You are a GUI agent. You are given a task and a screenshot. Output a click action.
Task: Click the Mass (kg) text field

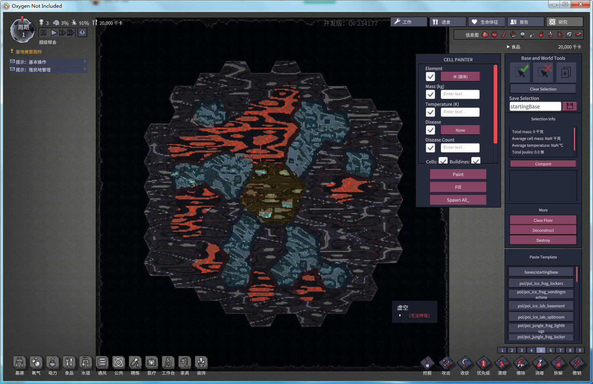460,94
